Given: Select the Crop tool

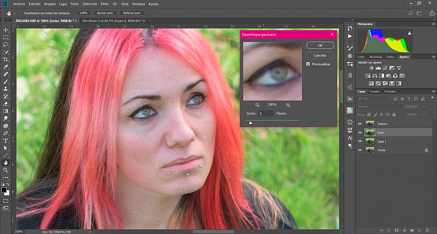Looking at the screenshot, I should pyautogui.click(x=5, y=59).
